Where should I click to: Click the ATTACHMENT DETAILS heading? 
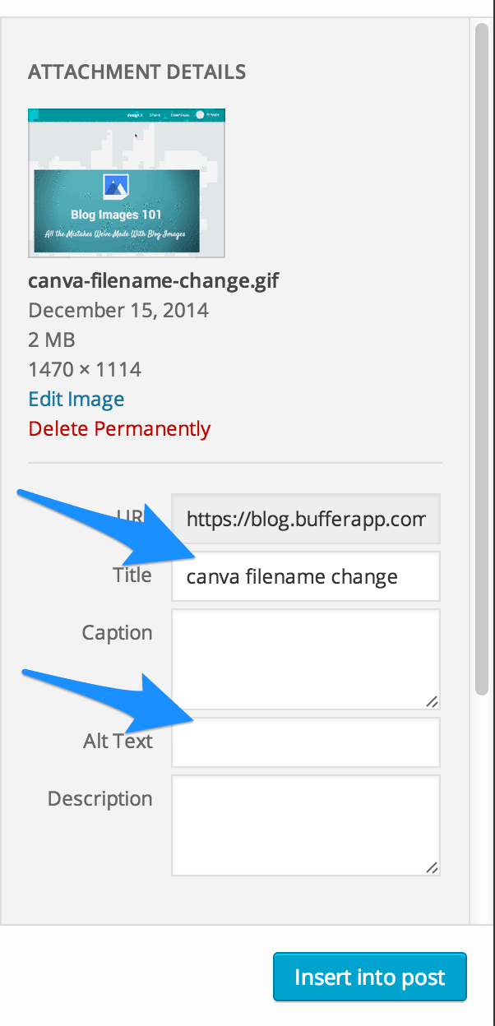136,72
